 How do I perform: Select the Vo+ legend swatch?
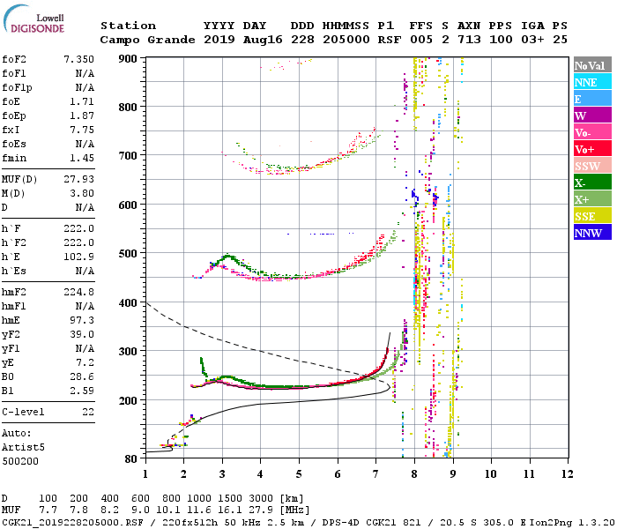tap(592, 149)
